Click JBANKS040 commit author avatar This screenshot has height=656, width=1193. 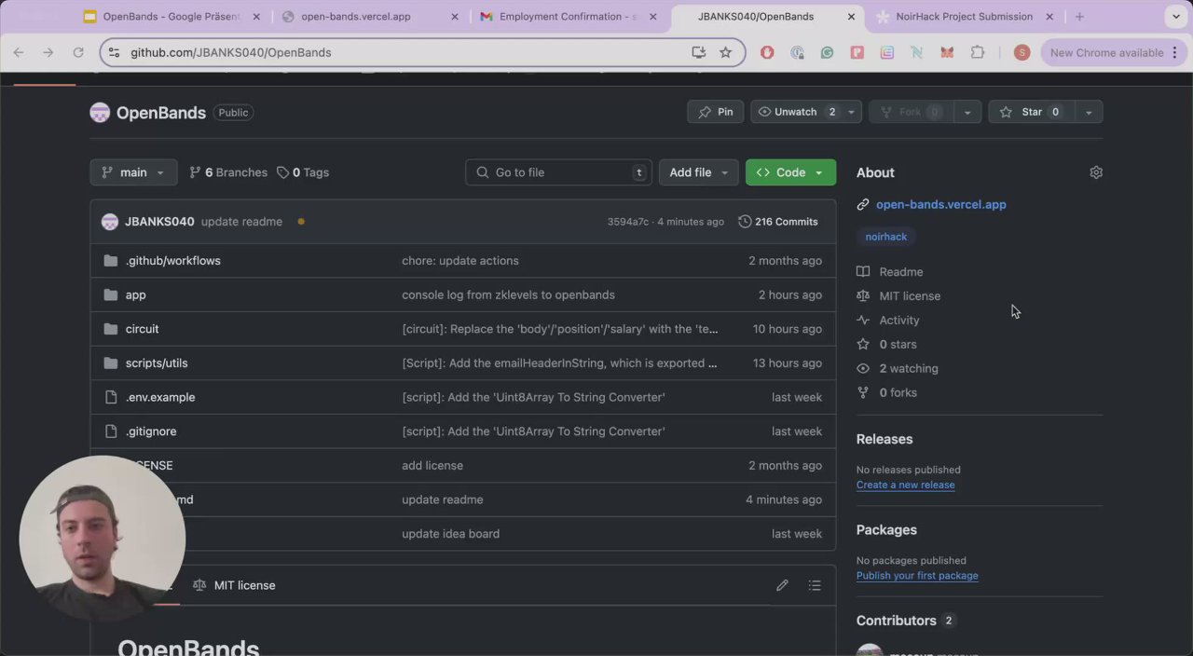[x=110, y=222]
